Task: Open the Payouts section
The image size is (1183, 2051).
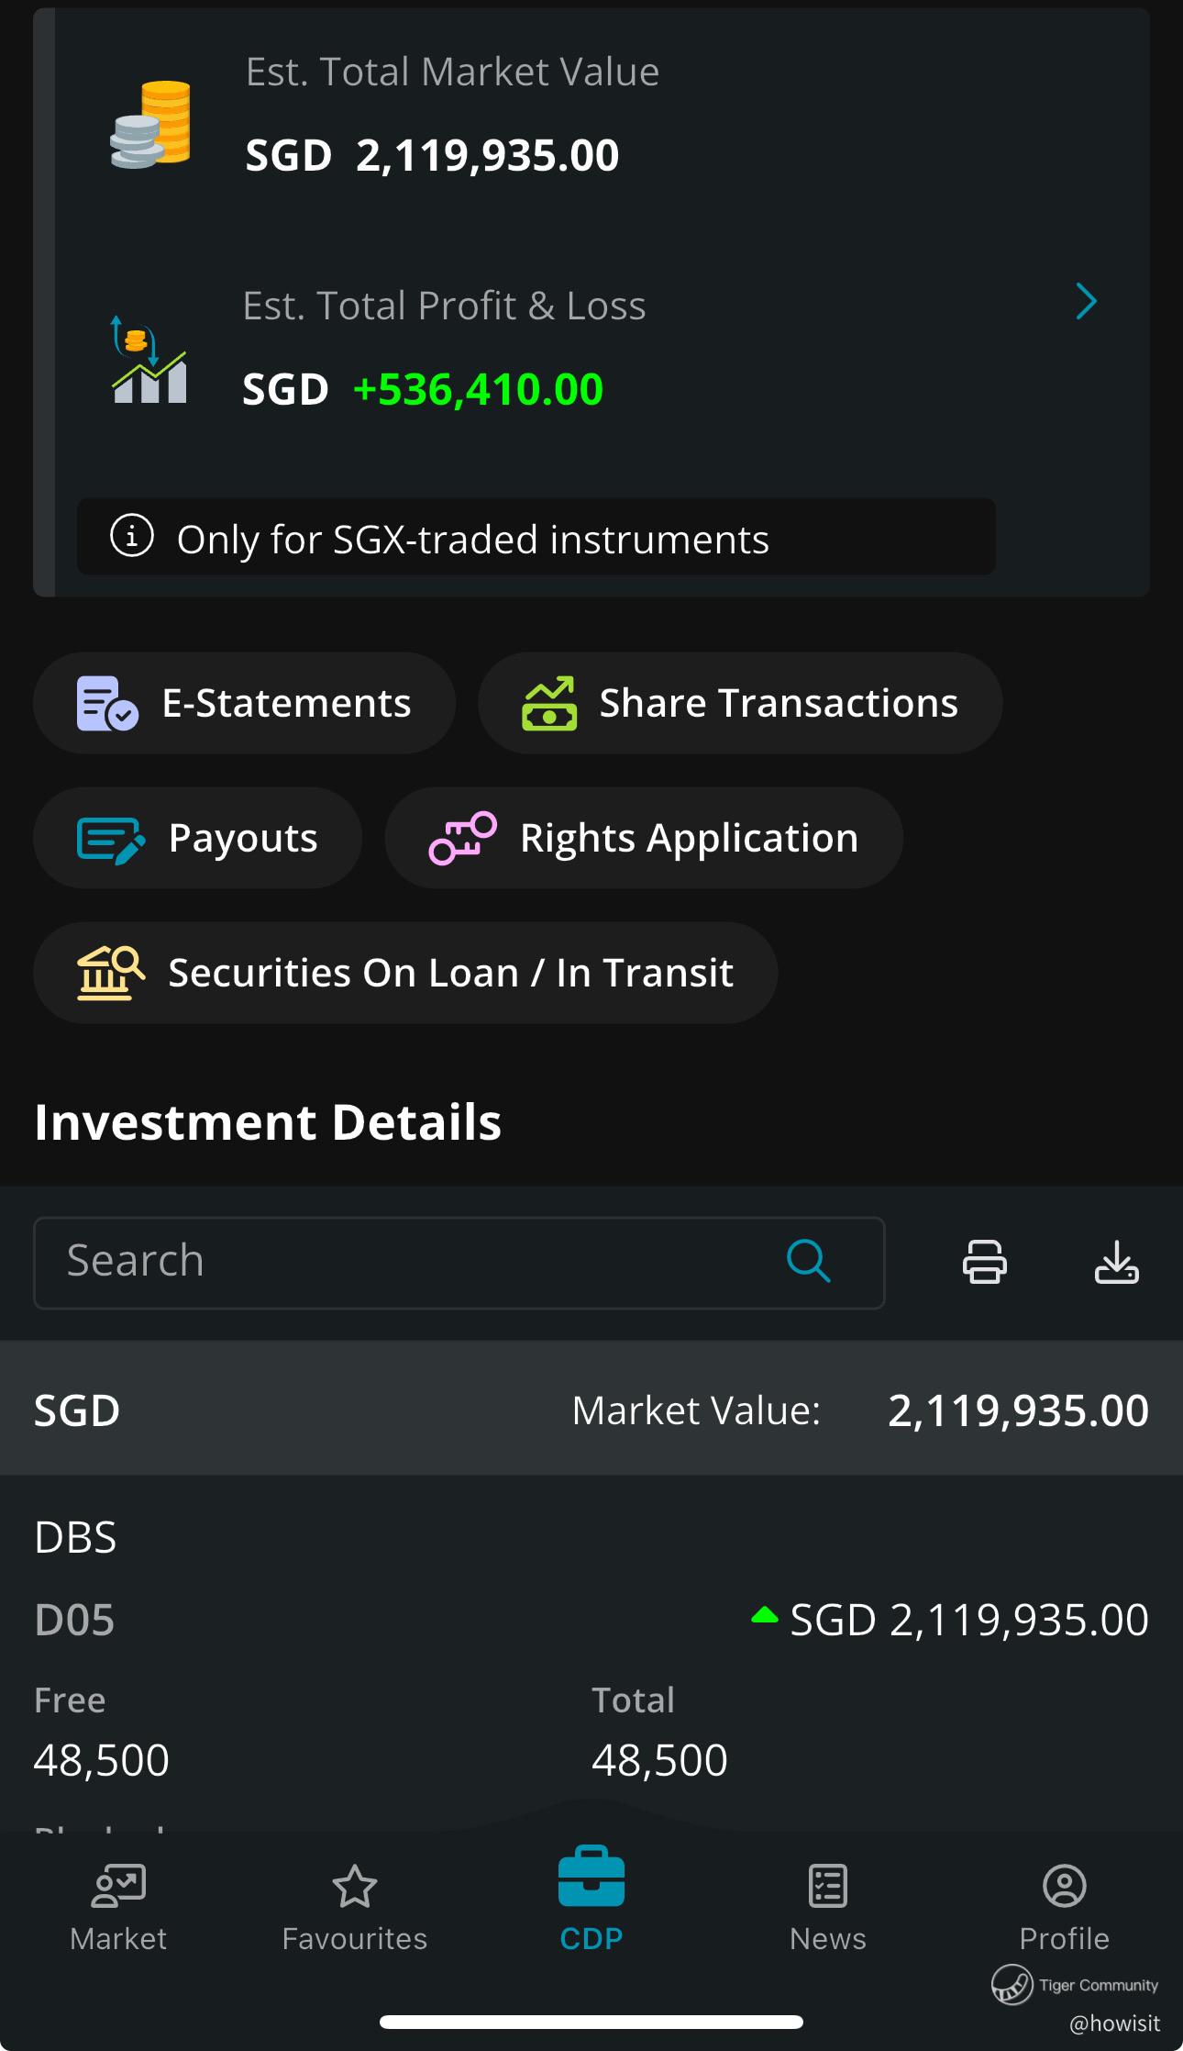Action: click(197, 838)
